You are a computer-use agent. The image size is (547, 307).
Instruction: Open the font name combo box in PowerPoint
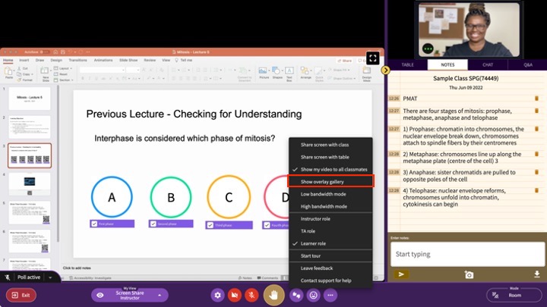coord(103,70)
